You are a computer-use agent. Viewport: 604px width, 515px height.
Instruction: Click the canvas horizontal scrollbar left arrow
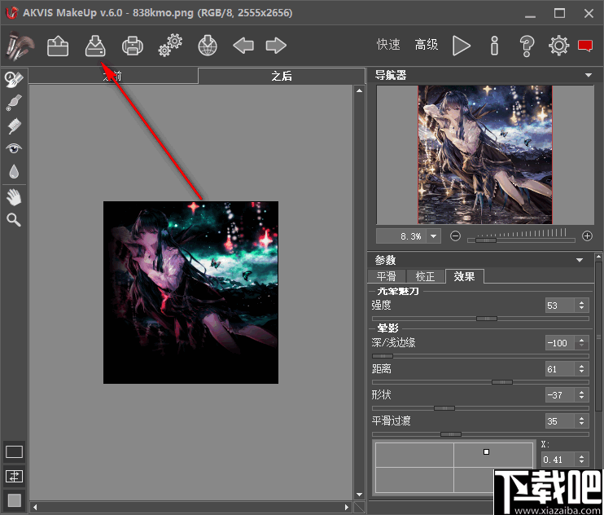[x=35, y=507]
